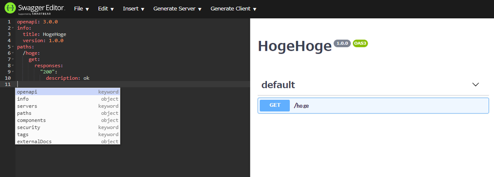Select the paths autocomplete suggestion
Viewport: 494px width, 177px height.
pyautogui.click(x=68, y=113)
